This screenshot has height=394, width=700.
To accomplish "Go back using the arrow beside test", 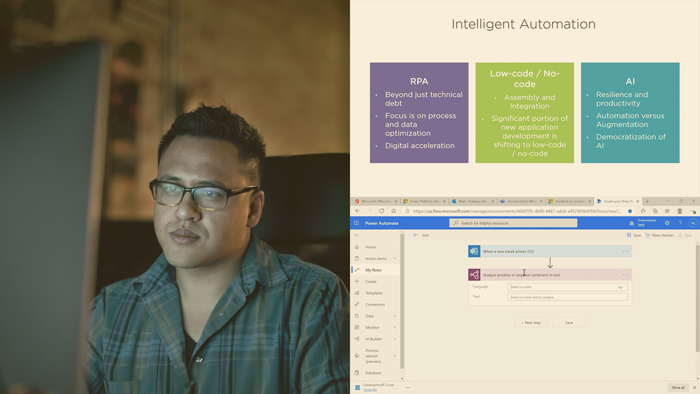I will click(x=416, y=235).
